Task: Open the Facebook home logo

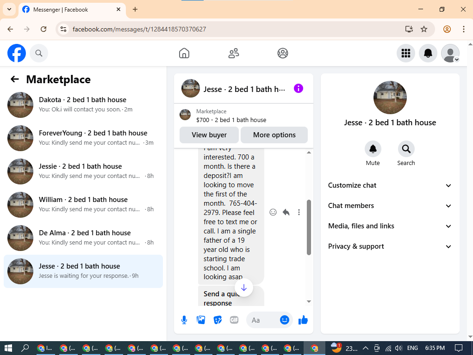Action: [x=17, y=53]
